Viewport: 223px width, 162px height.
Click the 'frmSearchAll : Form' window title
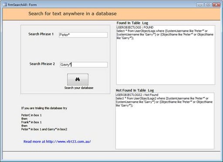click(22, 5)
